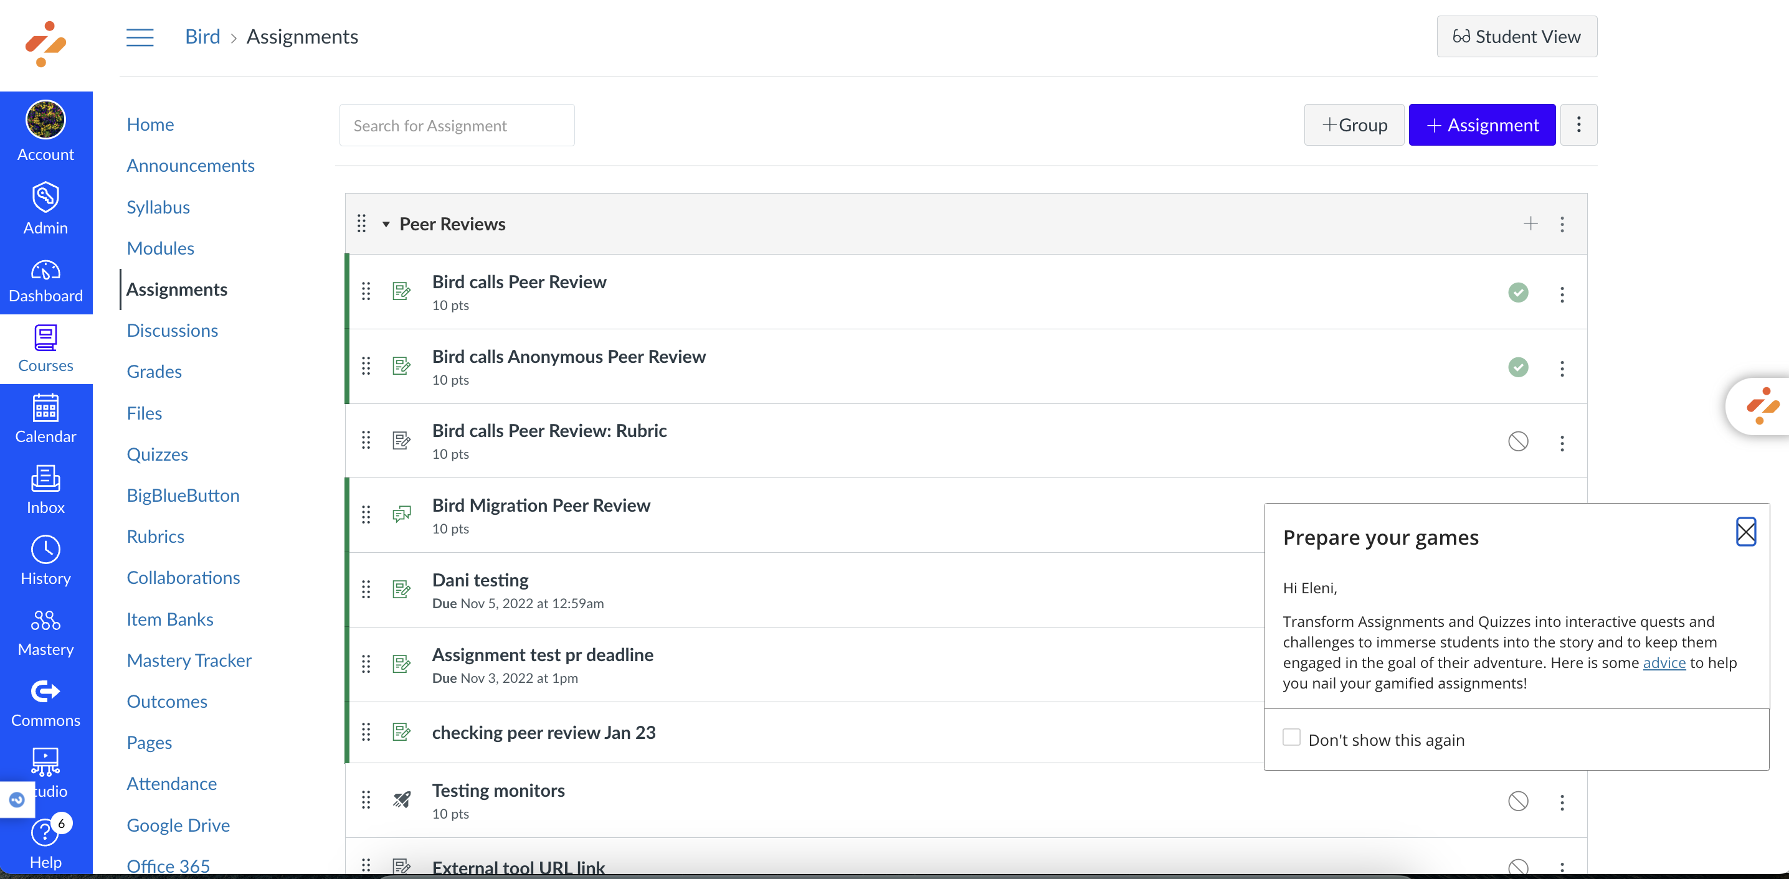Open options kebab for the Peer Reviews group

click(1563, 223)
